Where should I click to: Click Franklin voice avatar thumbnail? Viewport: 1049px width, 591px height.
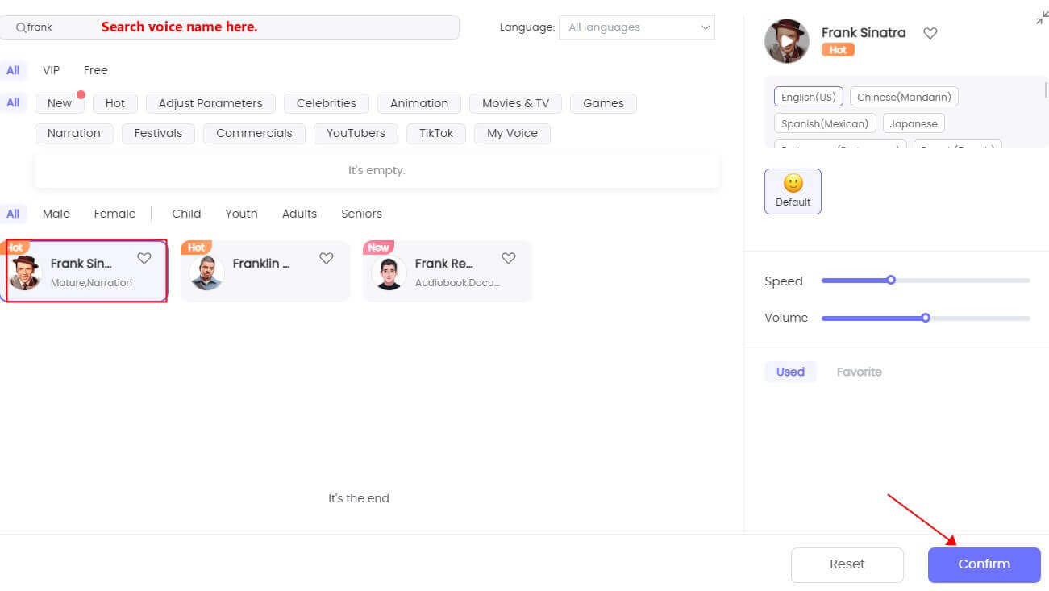pos(206,273)
